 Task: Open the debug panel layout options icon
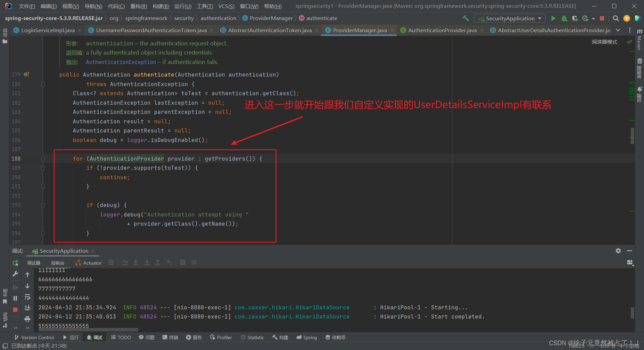(x=630, y=263)
